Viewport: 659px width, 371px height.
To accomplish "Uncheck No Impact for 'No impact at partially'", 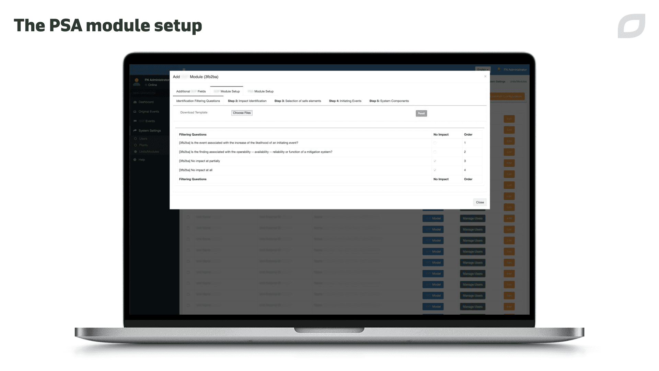I will (435, 161).
